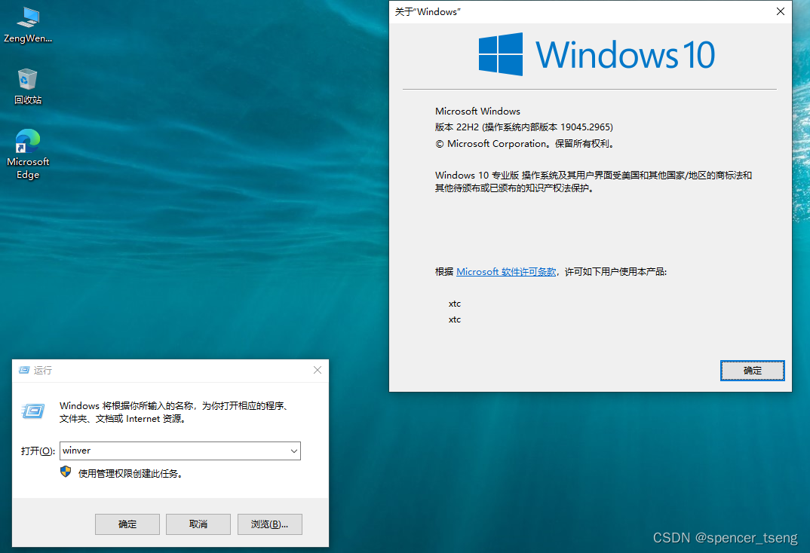
Task: Close the About Windows dialog
Action: click(780, 11)
